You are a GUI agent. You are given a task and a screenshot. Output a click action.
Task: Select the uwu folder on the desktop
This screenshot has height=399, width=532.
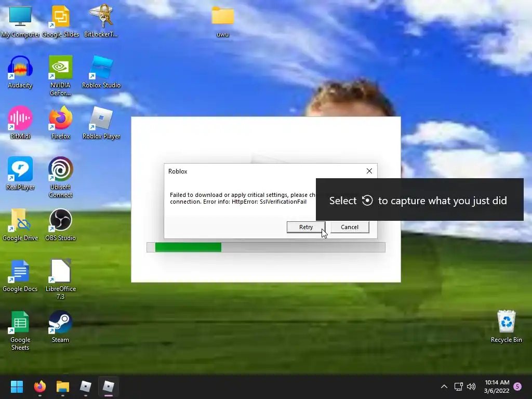[x=222, y=22]
